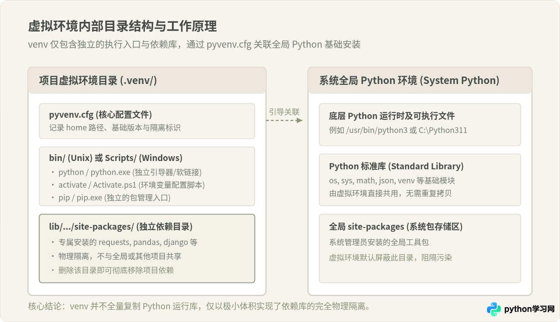The width and height of the screenshot is (560, 322).
Task: Click the '引导关联' arrow label
Action: (x=284, y=112)
